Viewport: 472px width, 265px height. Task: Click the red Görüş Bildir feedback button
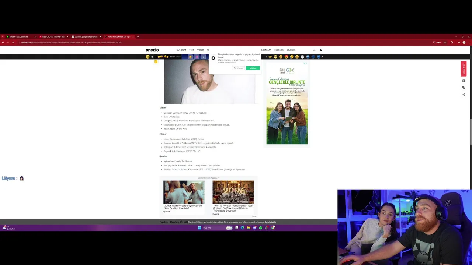pyautogui.click(x=464, y=69)
